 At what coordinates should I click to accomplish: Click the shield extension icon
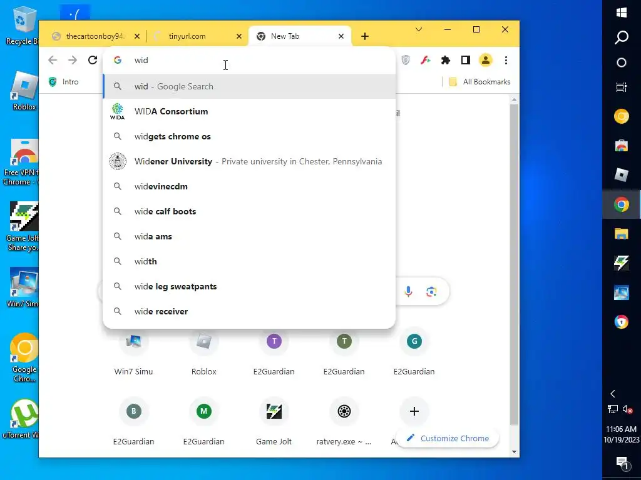pos(406,60)
